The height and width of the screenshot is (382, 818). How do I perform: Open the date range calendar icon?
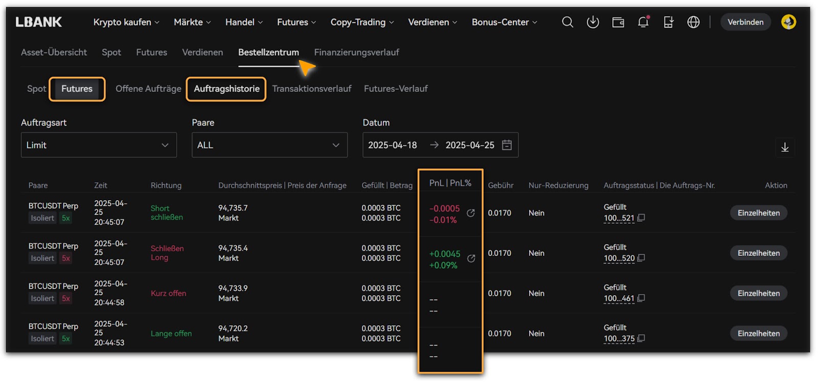(x=507, y=145)
